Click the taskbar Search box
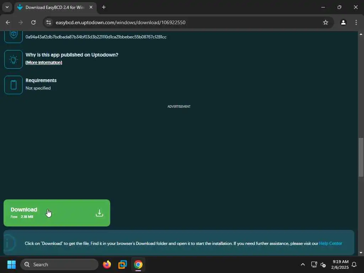Image resolution: width=364 pixels, height=273 pixels. click(x=59, y=264)
